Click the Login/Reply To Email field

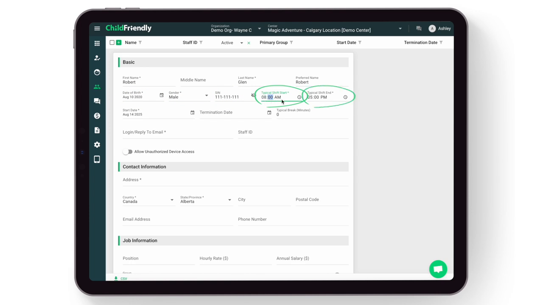pos(177,133)
